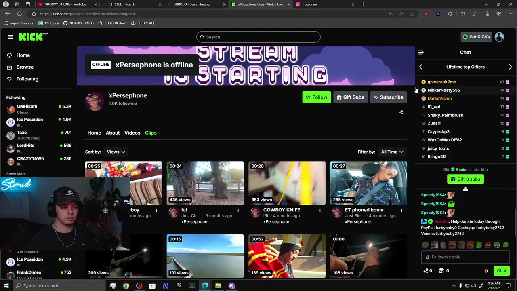Click the share icon under Subscribe
The width and height of the screenshot is (517, 291).
401,112
